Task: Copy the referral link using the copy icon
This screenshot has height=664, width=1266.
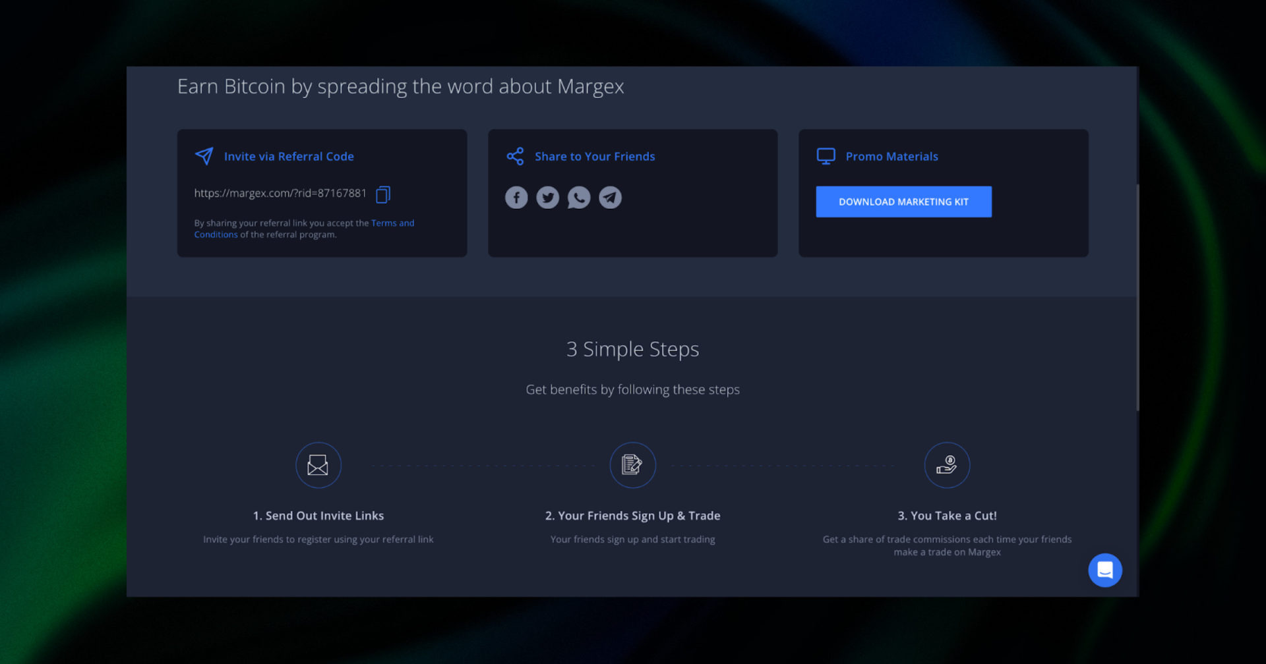Action: 382,194
